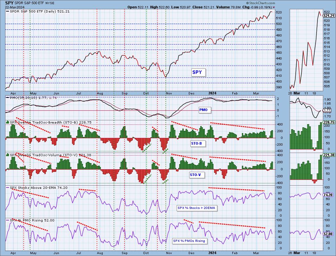
Task: Click the 228.75 STO-B value tag
Action: click(329, 122)
